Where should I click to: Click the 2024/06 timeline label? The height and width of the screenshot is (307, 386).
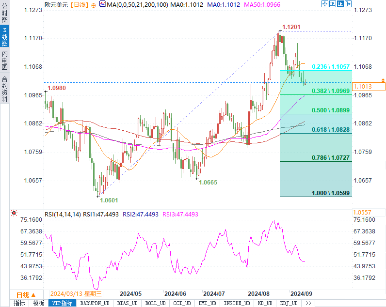click(x=175, y=294)
